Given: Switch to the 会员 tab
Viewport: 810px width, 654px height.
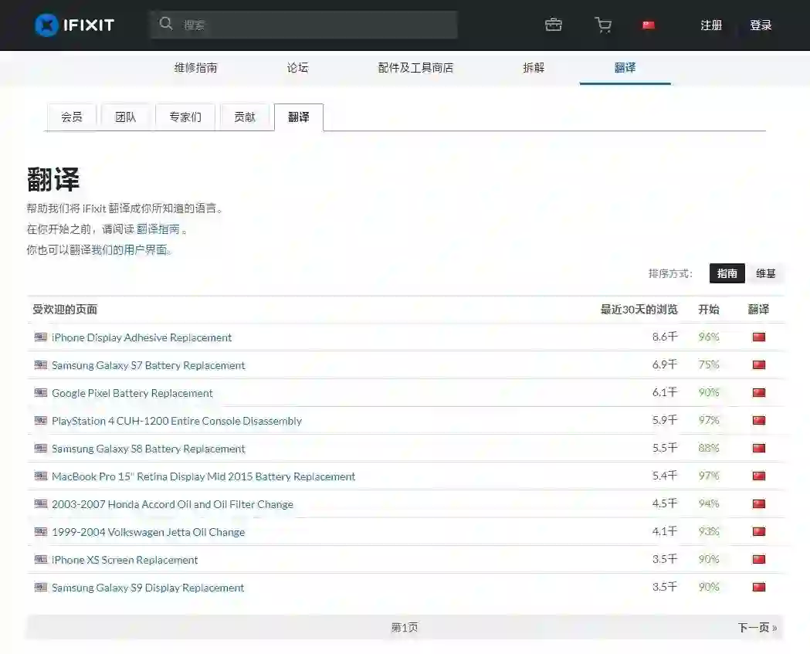Looking at the screenshot, I should pos(72,117).
